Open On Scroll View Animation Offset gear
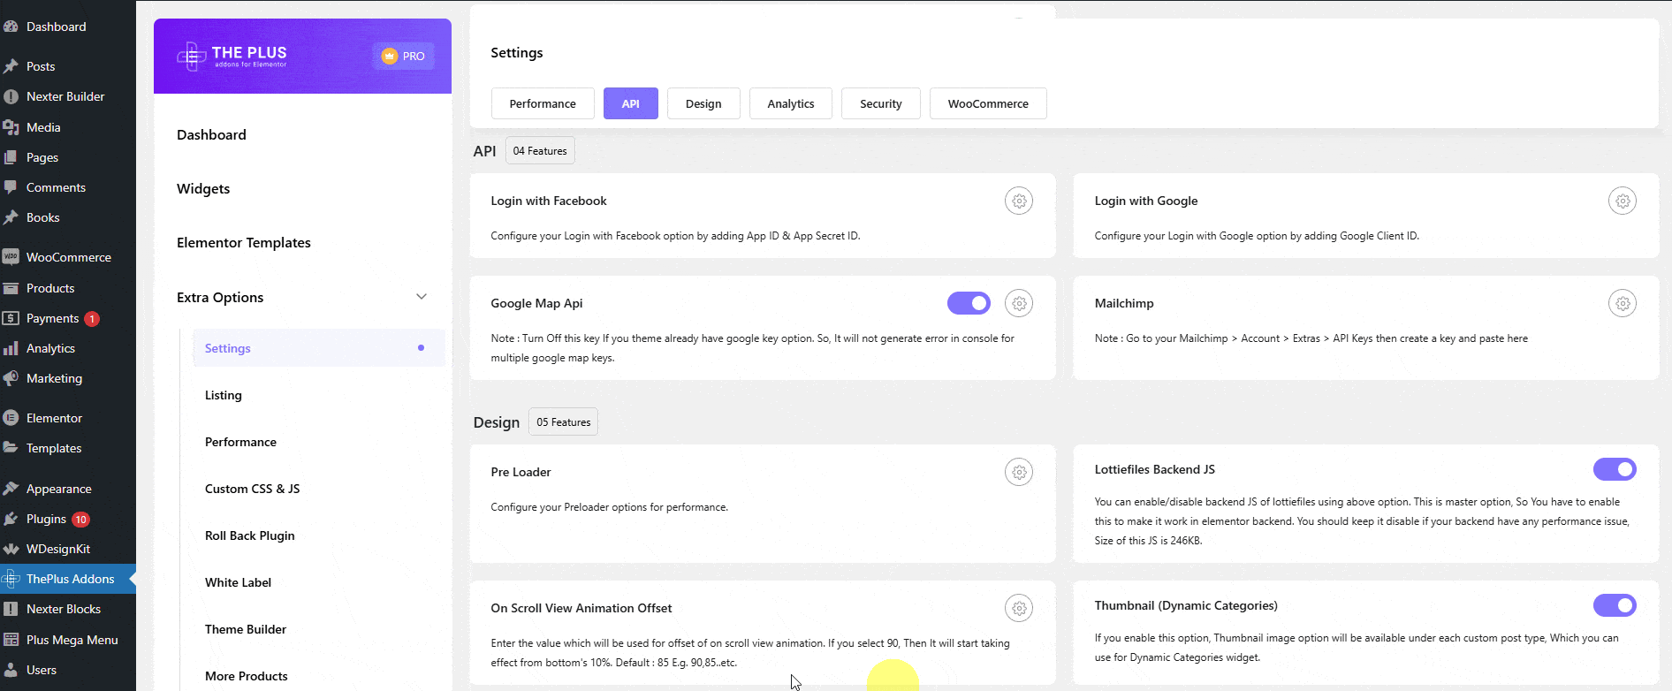The width and height of the screenshot is (1672, 691). [1019, 608]
